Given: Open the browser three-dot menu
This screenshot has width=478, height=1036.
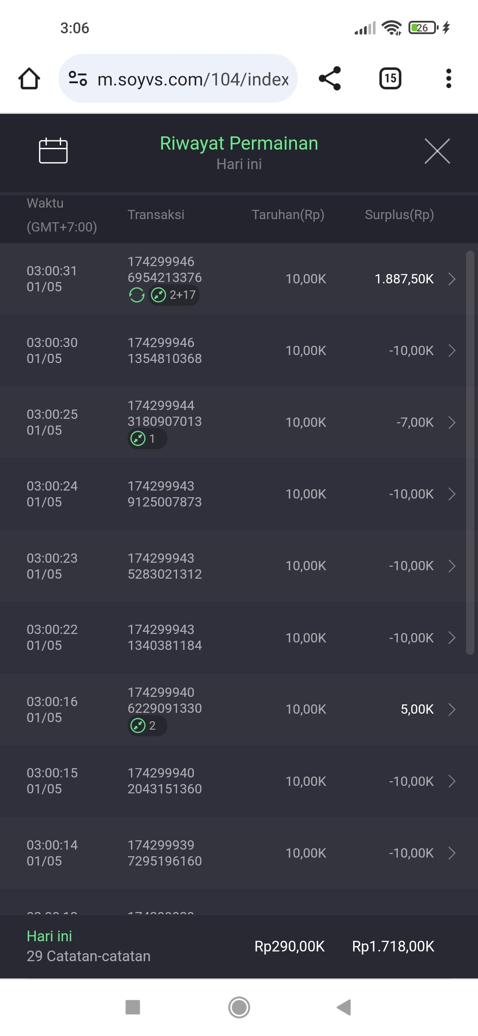Looking at the screenshot, I should [x=448, y=79].
